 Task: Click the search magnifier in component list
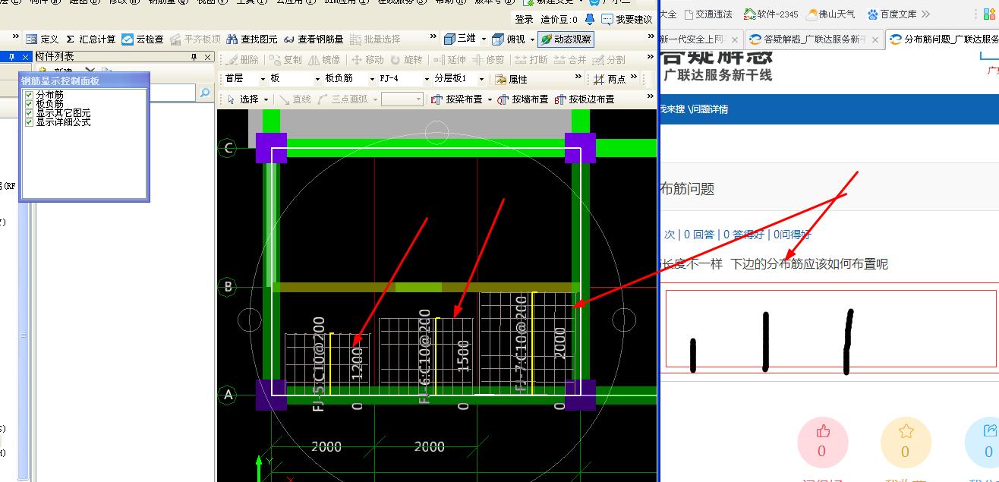coord(204,93)
